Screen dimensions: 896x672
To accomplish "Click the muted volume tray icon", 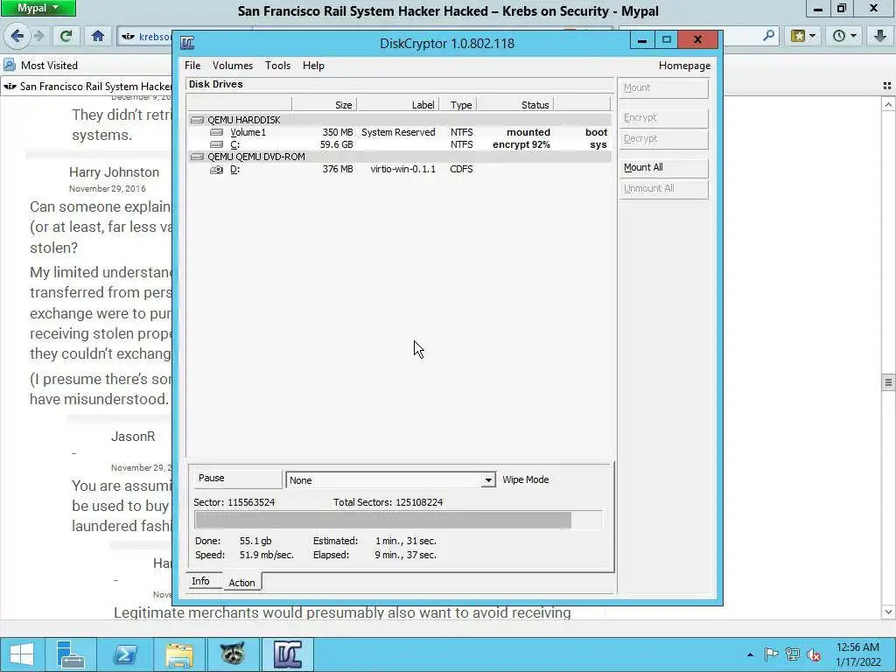I will point(814,654).
